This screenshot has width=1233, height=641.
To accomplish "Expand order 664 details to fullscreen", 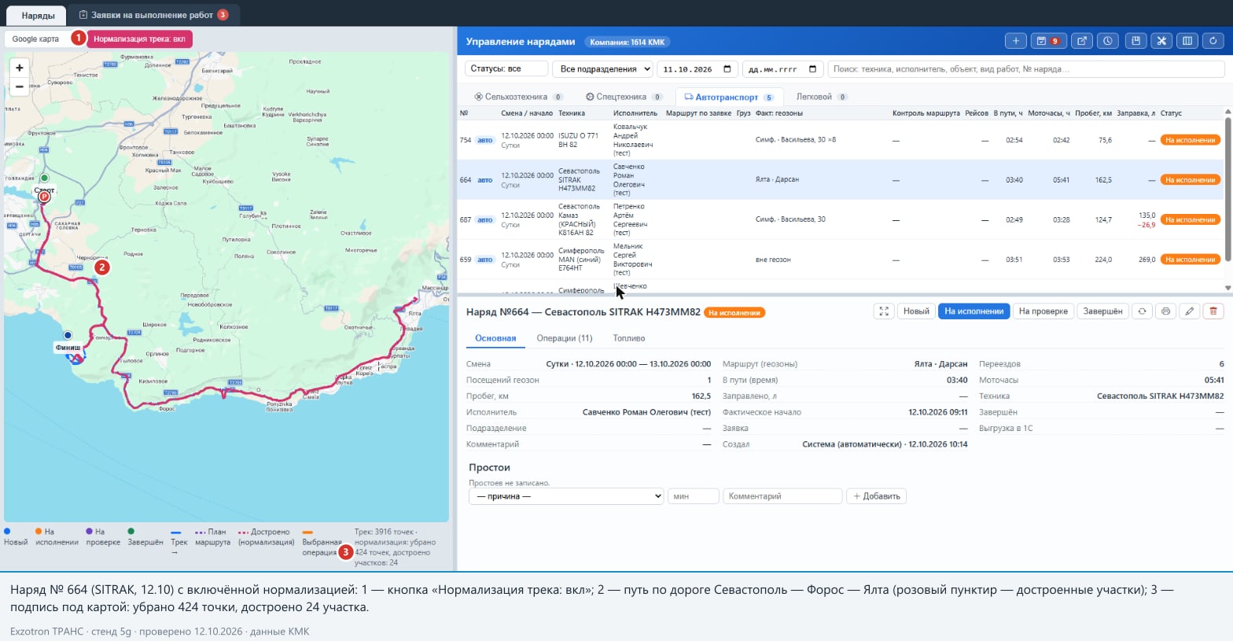I will 884,311.
